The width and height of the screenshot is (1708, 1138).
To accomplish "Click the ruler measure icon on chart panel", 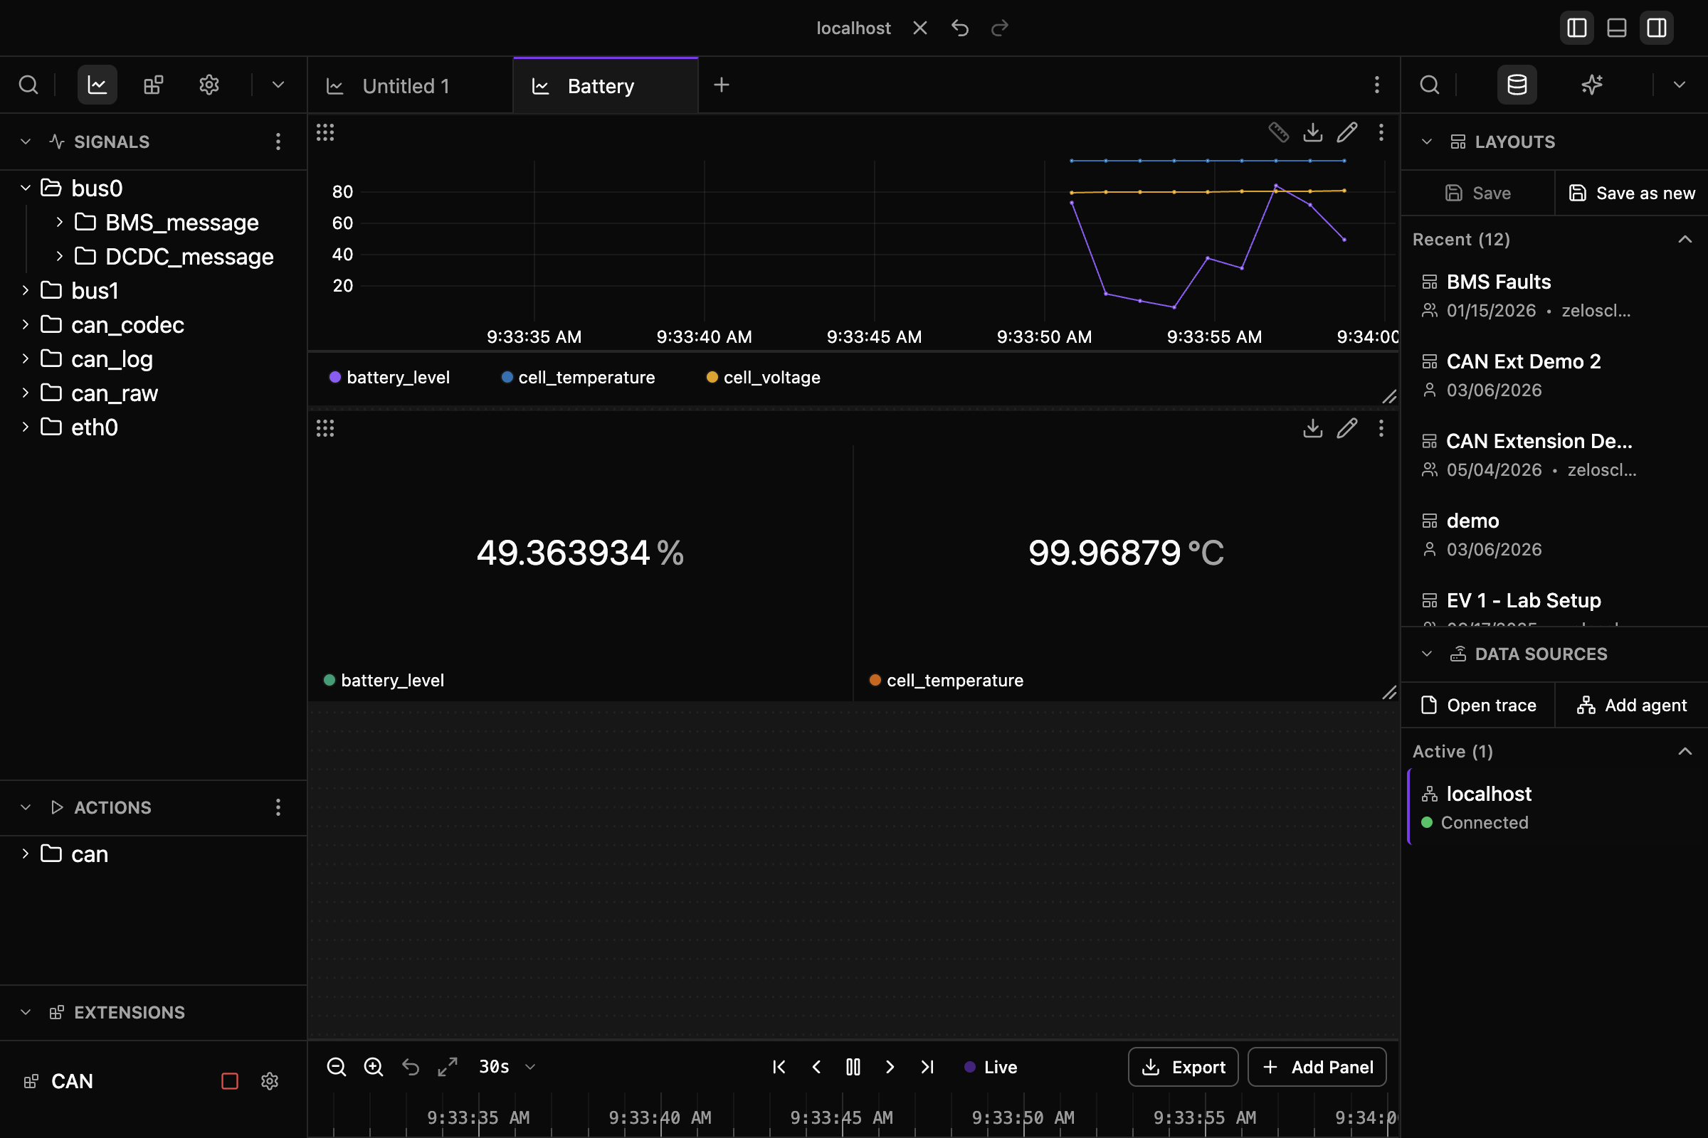I will (x=1278, y=132).
